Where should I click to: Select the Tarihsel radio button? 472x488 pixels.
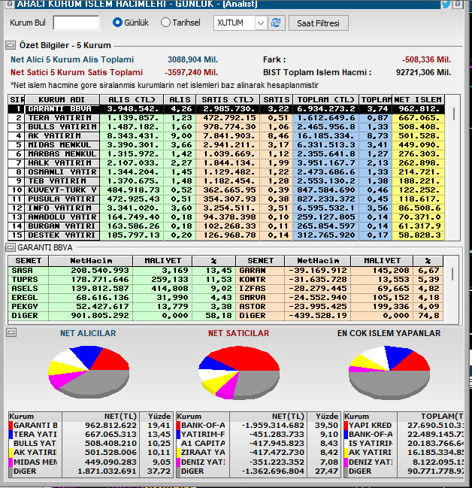pos(166,23)
